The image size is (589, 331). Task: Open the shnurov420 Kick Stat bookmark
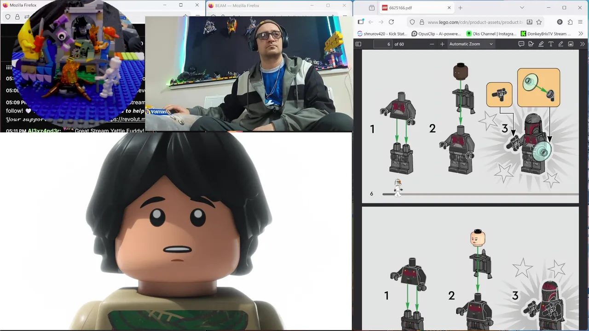[382, 34]
